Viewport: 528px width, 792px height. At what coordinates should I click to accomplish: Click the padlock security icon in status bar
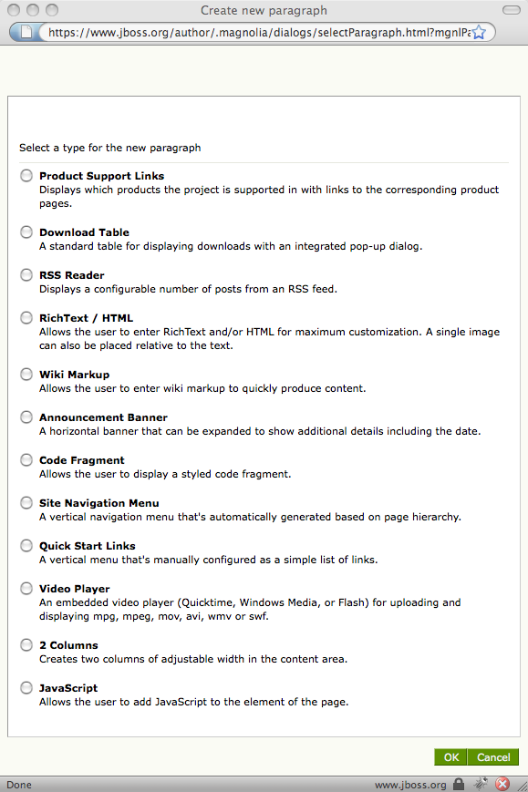[459, 784]
